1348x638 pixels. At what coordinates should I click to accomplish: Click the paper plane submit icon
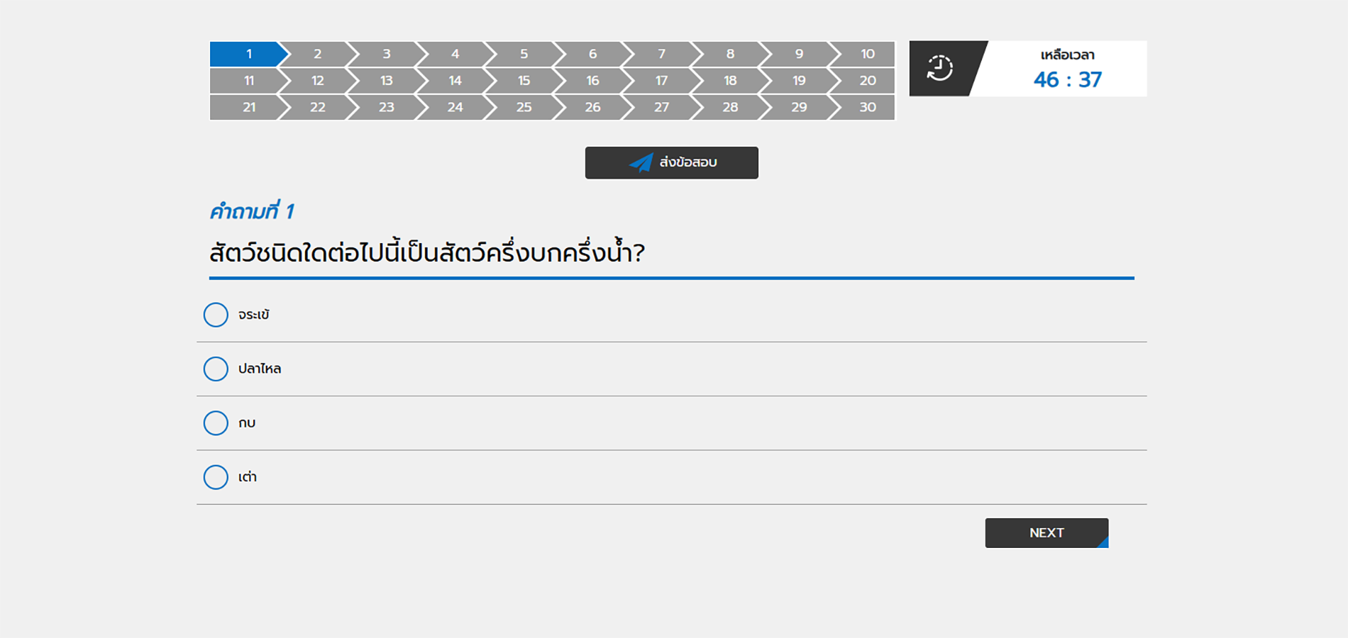click(641, 162)
